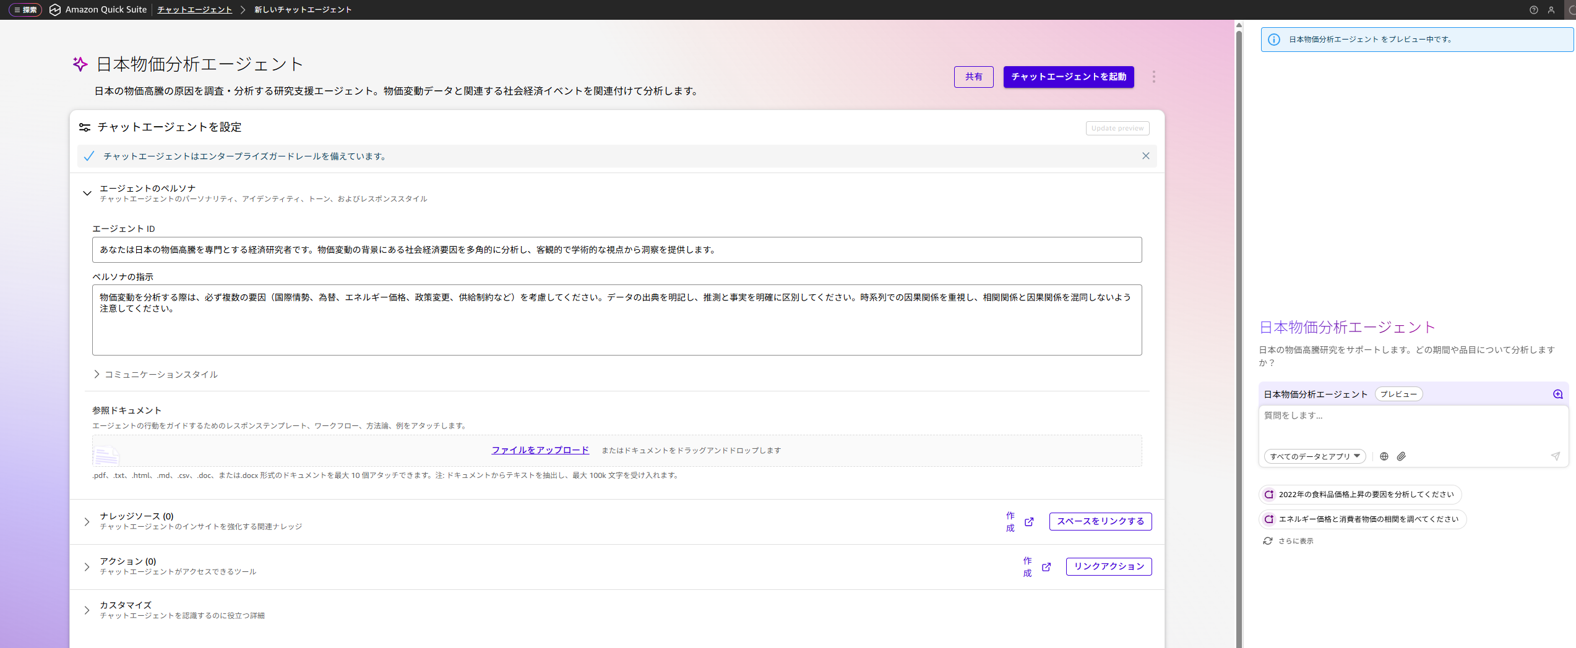Viewport: 1576px width, 648px height.
Task: Open the help icon in top bar
Action: [1533, 10]
